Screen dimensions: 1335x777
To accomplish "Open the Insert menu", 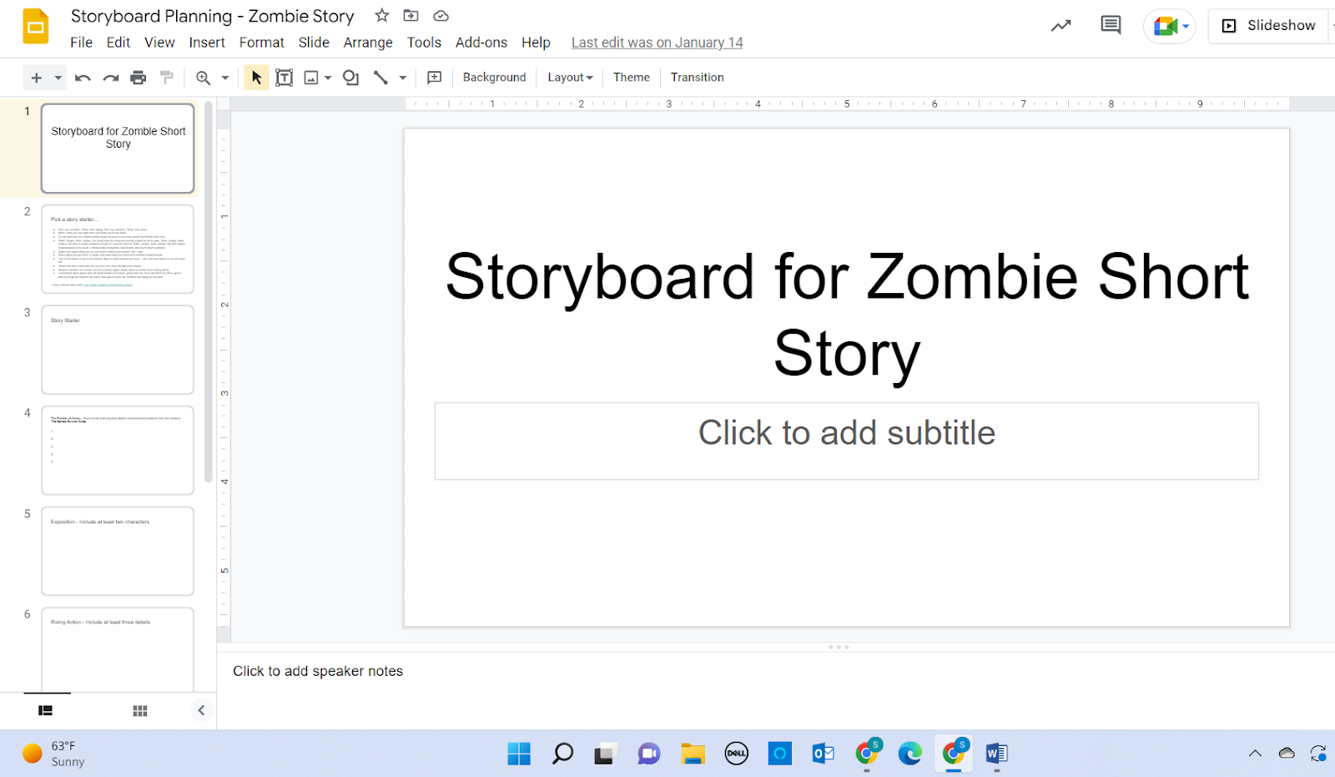I will (x=206, y=43).
